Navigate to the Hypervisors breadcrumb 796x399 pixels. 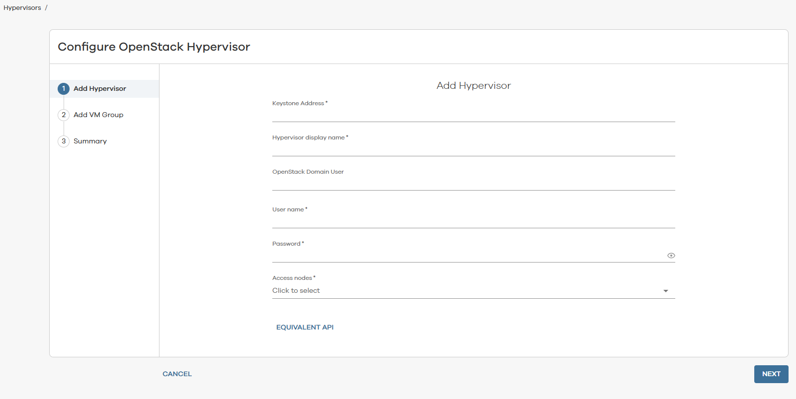[22, 8]
